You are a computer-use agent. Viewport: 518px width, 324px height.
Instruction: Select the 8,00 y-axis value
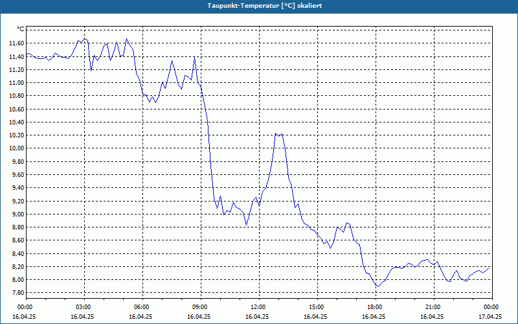19,280
